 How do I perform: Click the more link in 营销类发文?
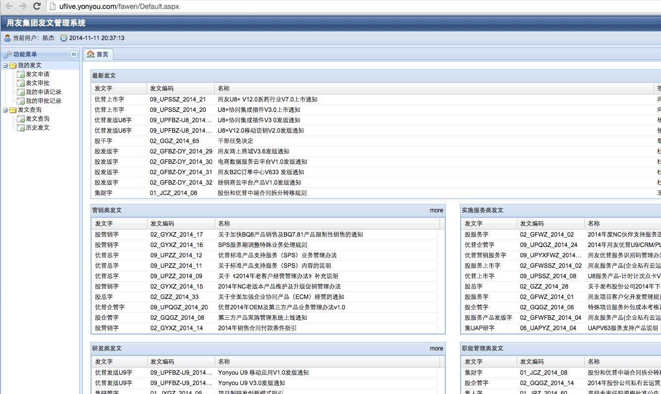436,210
